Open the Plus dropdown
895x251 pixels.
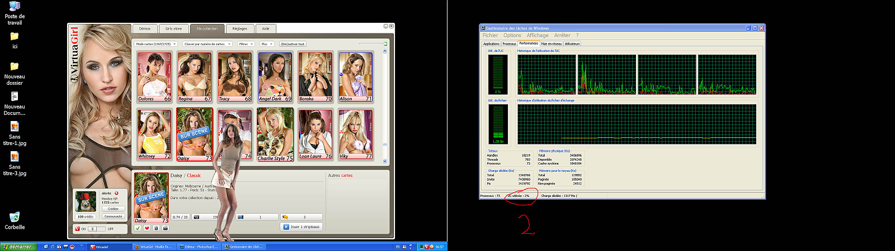pos(267,44)
